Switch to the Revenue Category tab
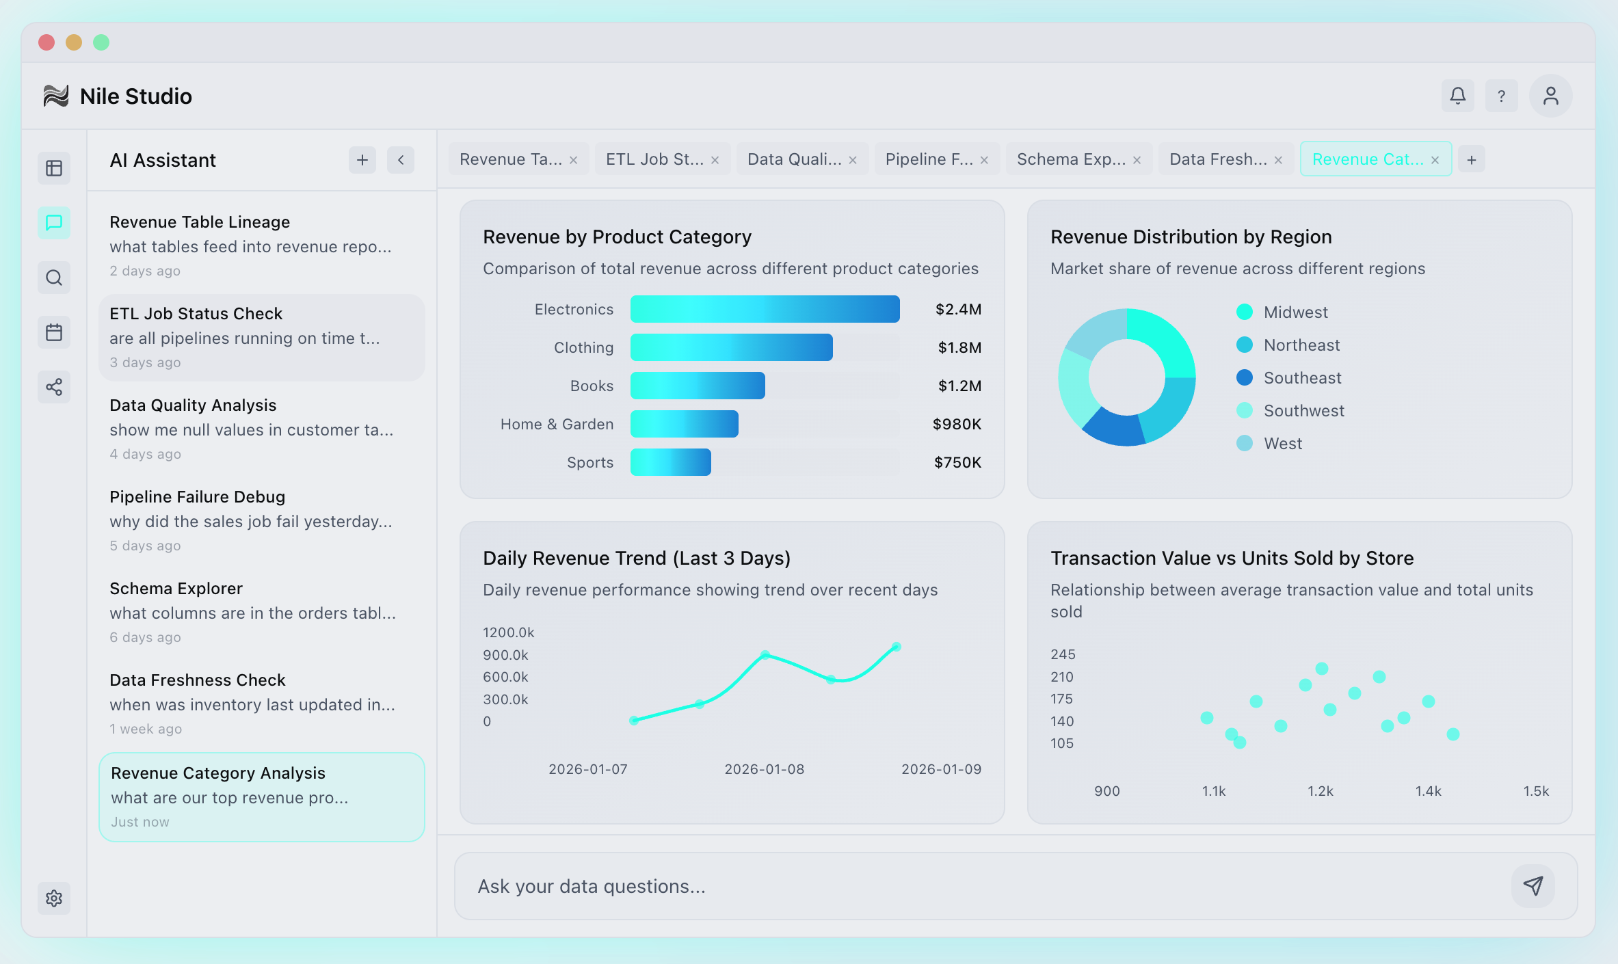1618x964 pixels. pos(1368,159)
